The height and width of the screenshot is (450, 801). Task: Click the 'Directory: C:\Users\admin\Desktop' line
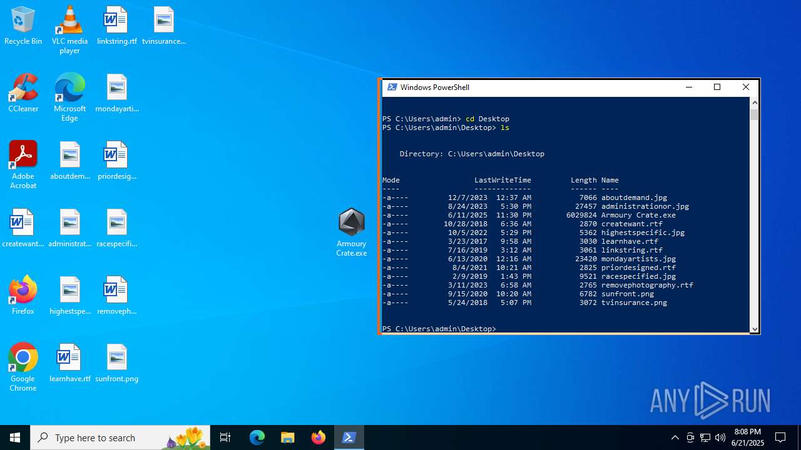pyautogui.click(x=472, y=154)
